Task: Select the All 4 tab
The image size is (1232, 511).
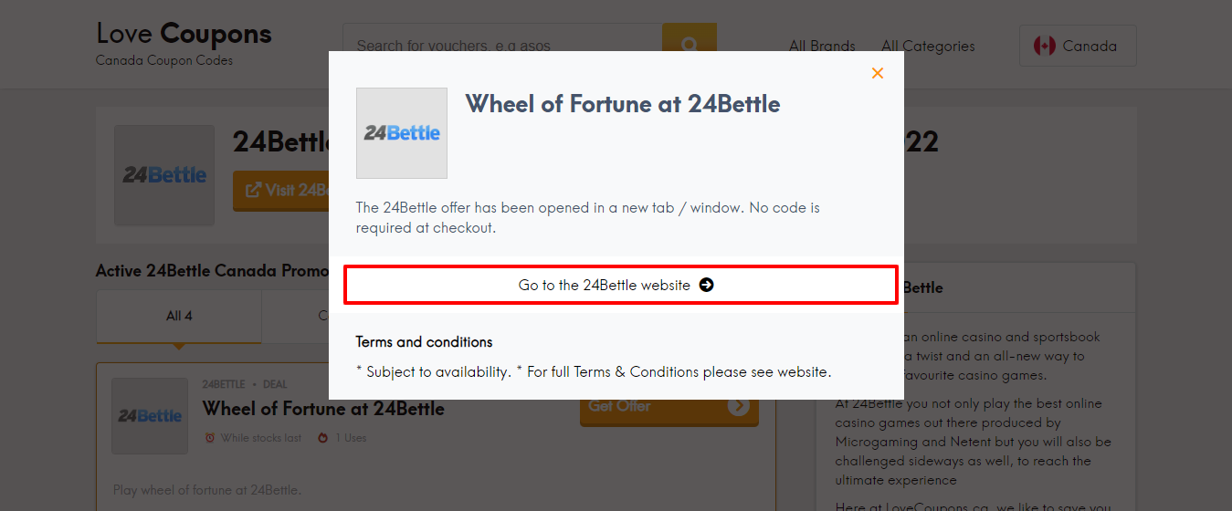Action: pyautogui.click(x=179, y=316)
